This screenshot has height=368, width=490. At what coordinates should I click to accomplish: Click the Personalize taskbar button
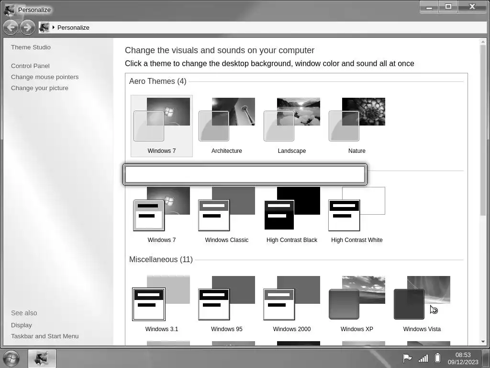click(x=42, y=358)
